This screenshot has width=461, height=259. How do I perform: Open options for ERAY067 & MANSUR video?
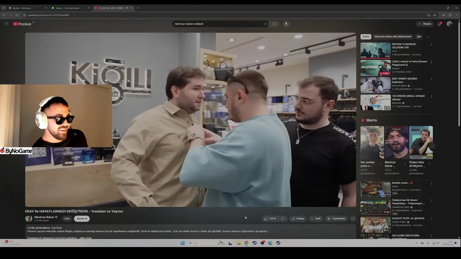pos(431,45)
